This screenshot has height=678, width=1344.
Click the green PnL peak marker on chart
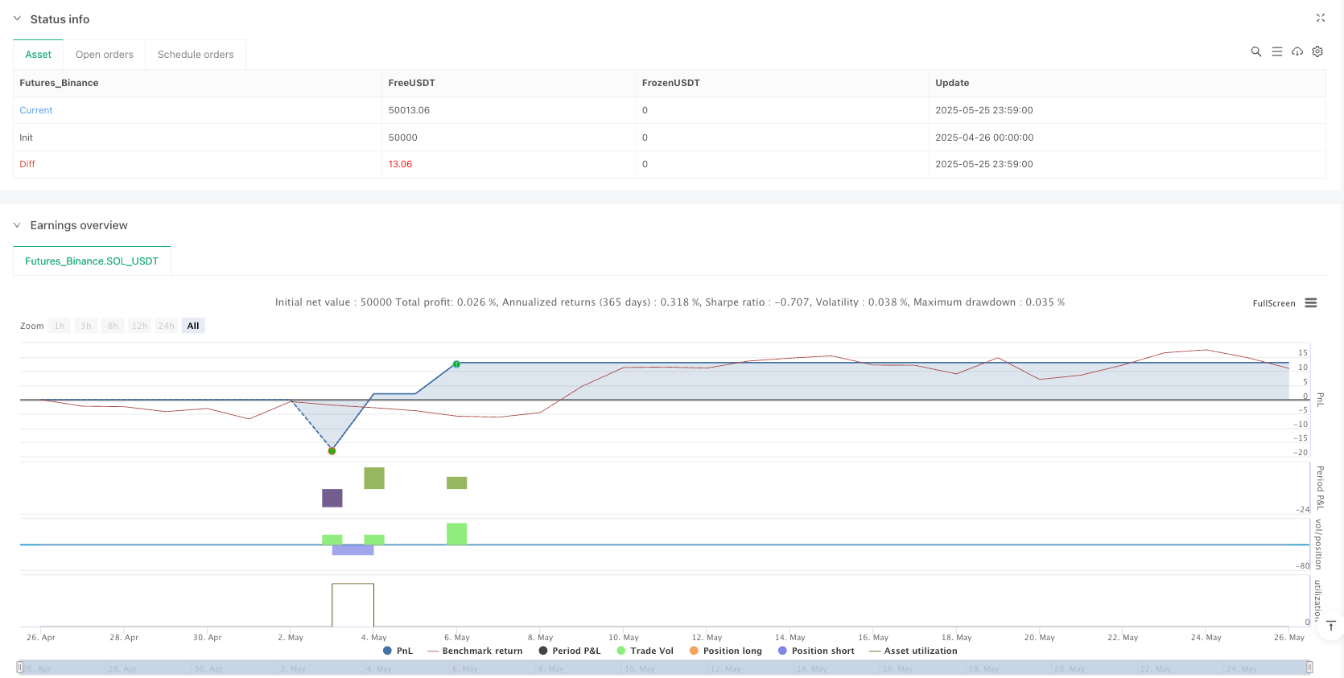456,364
